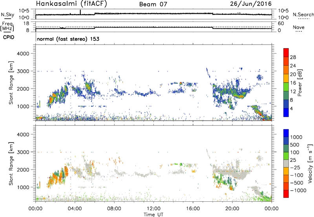This screenshot has width=314, height=217.
Task: Click the 16:00 time tick label
Action: [x=193, y=209]
